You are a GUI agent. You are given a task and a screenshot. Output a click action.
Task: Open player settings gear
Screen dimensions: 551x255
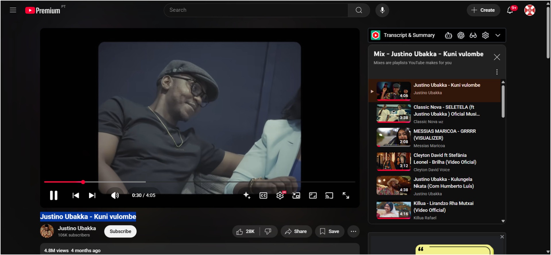pos(280,196)
